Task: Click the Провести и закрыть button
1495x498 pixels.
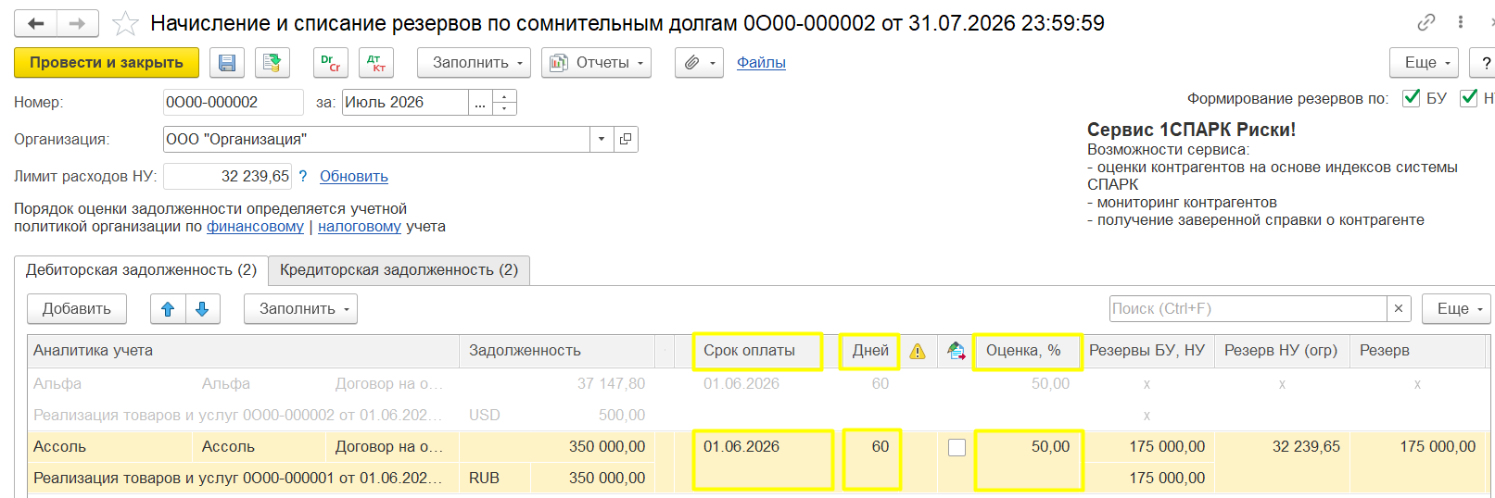Action: 107,63
